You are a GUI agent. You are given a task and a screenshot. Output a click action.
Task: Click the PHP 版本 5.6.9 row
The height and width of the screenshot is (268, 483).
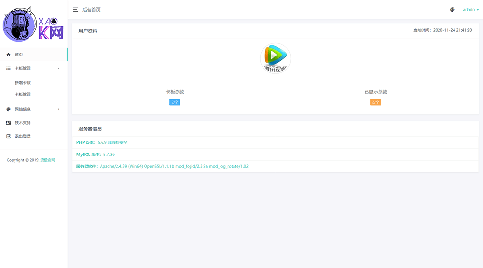coord(102,142)
